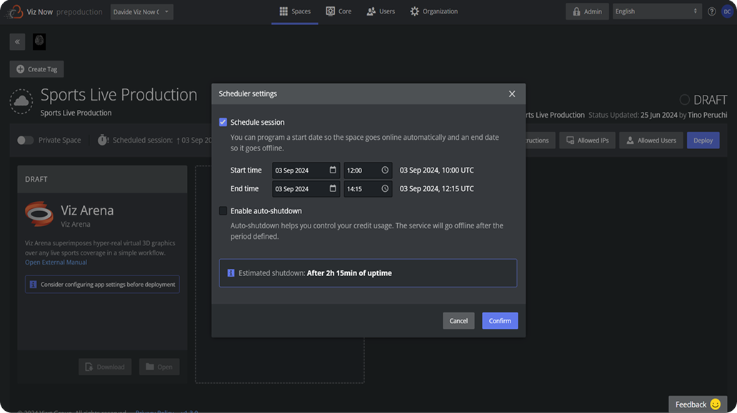
Task: Select the '03 Sep 2024, 12:15 UTC' text
Action: point(436,188)
